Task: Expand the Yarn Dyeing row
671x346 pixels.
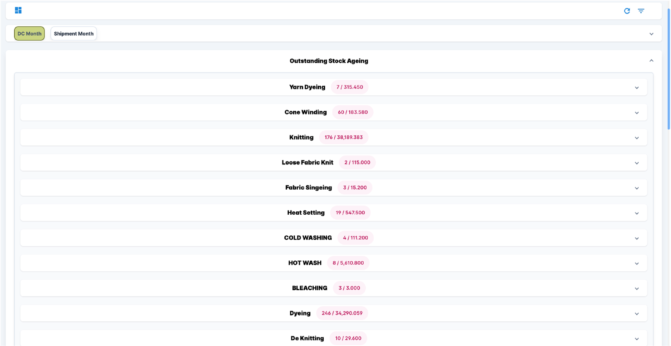Action: click(x=637, y=88)
